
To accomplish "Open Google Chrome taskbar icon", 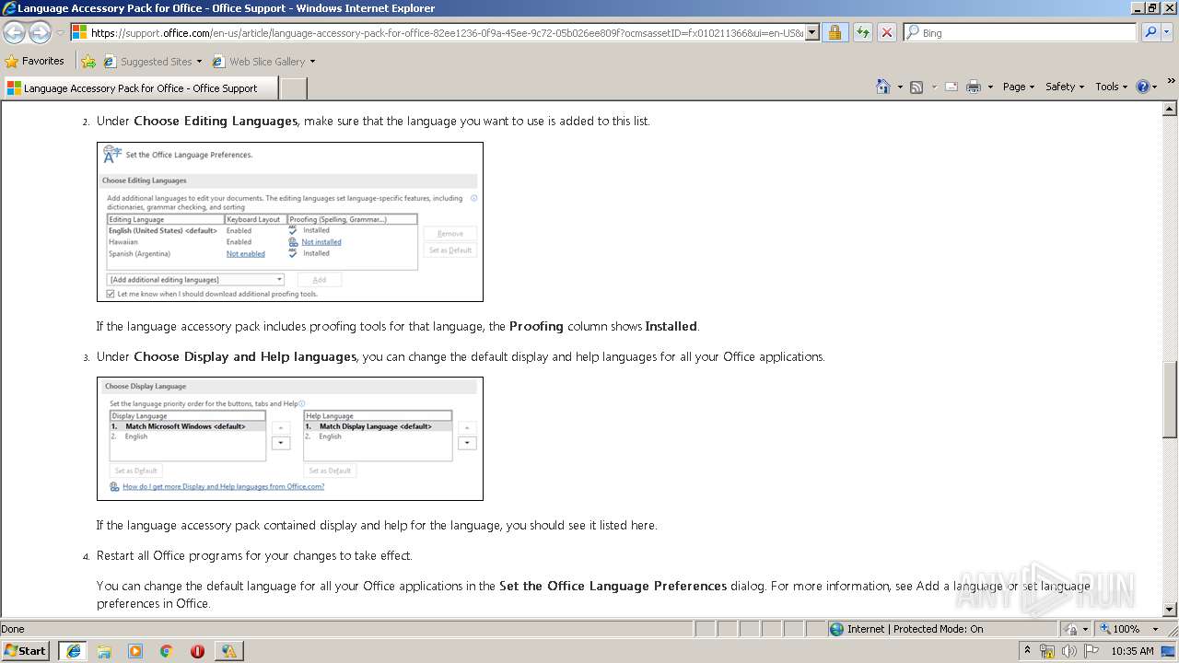I will [167, 650].
